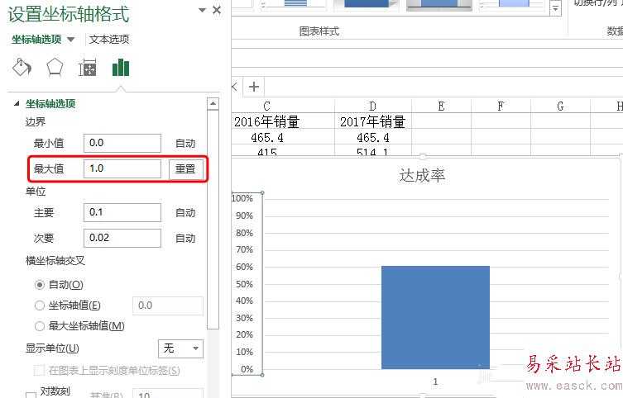Open the Fill & Line paint bucket tab
Image resolution: width=623 pixels, height=398 pixels.
point(22,68)
